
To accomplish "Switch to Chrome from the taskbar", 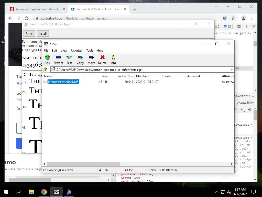I will point(44,192).
